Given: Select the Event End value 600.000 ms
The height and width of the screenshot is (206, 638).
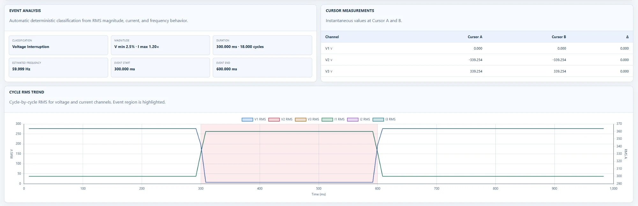Looking at the screenshot, I should point(226,69).
